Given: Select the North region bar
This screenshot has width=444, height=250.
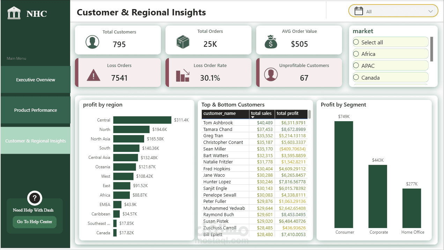Looking at the screenshot, I should (x=132, y=129).
